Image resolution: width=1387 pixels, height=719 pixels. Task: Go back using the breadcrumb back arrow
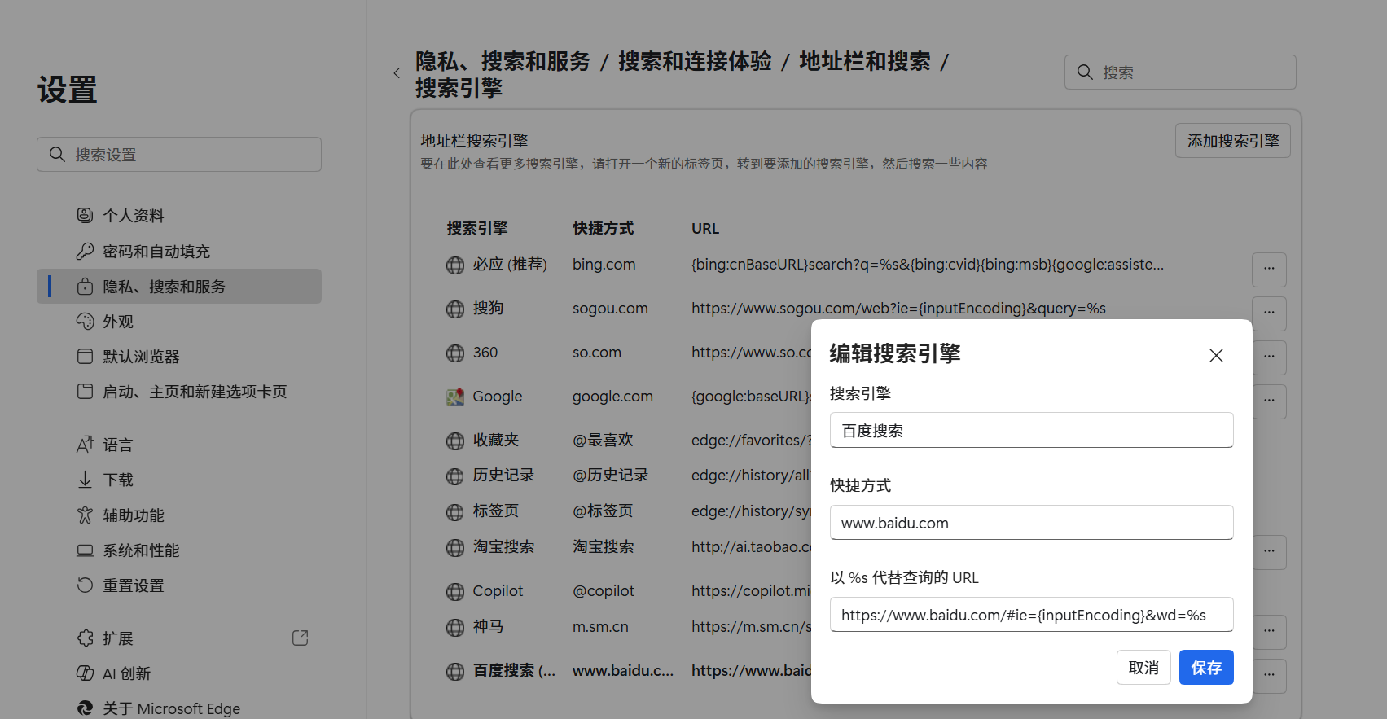[397, 73]
